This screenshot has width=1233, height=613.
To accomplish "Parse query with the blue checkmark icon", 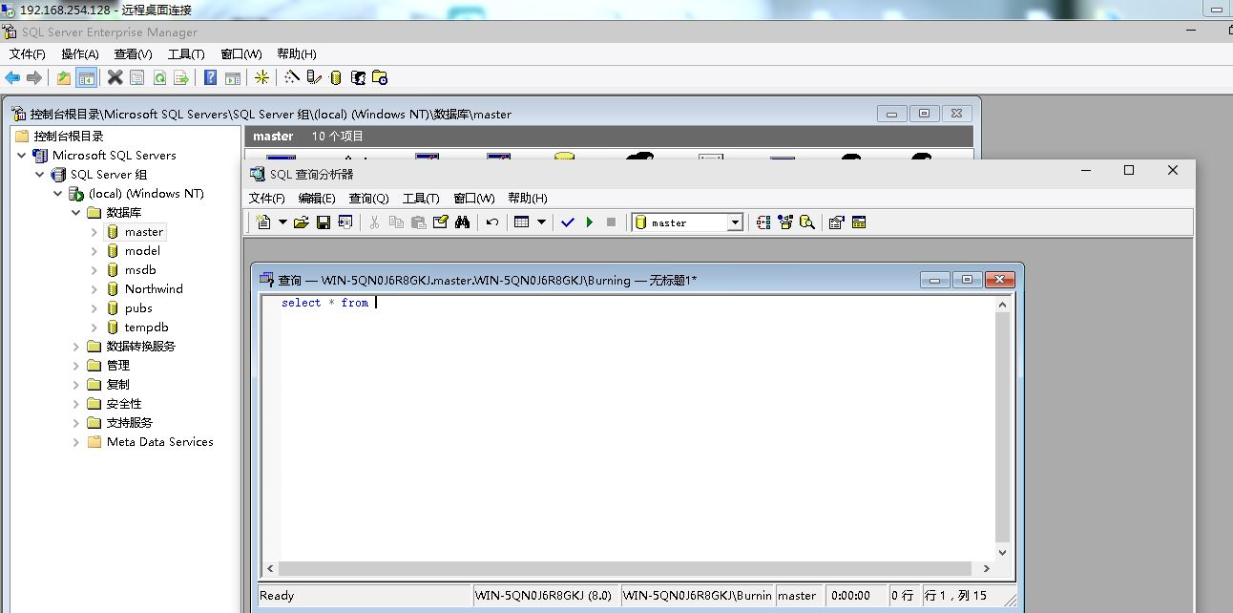I will [x=568, y=222].
